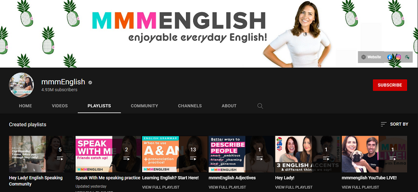Go to the About tab

coord(229,106)
